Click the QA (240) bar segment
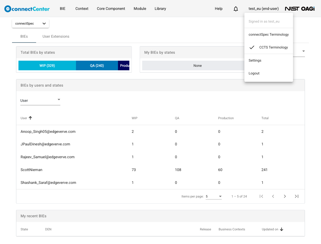This screenshot has height=244, width=321. (97, 65)
